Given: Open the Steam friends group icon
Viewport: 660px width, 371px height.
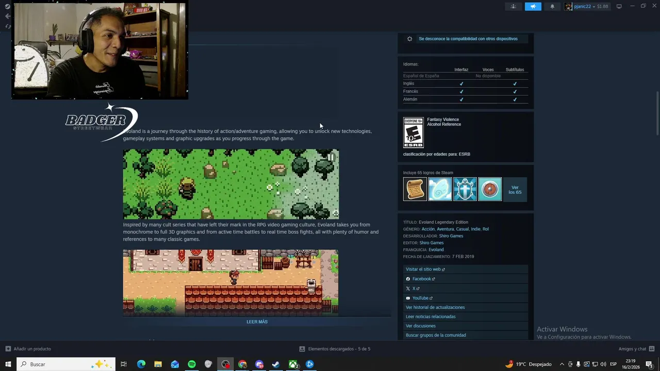Looking at the screenshot, I should point(513,7).
